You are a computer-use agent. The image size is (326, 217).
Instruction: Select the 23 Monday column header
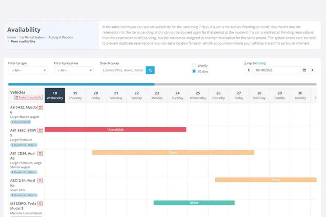point(157,95)
